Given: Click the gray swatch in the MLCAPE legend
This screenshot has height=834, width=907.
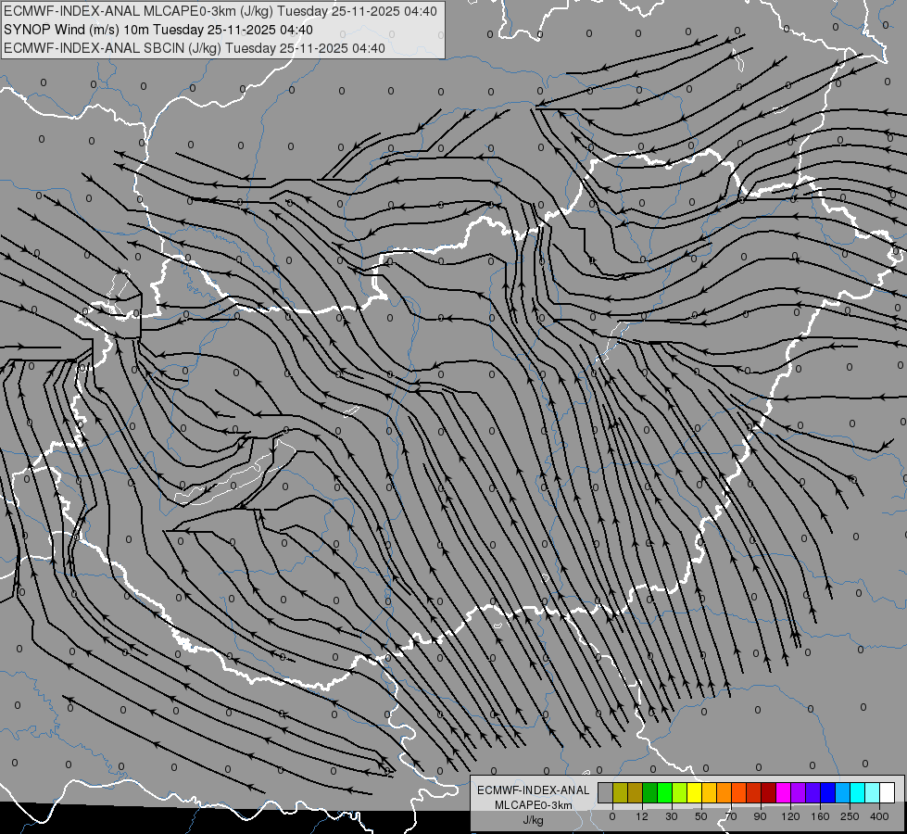Looking at the screenshot, I should [605, 792].
